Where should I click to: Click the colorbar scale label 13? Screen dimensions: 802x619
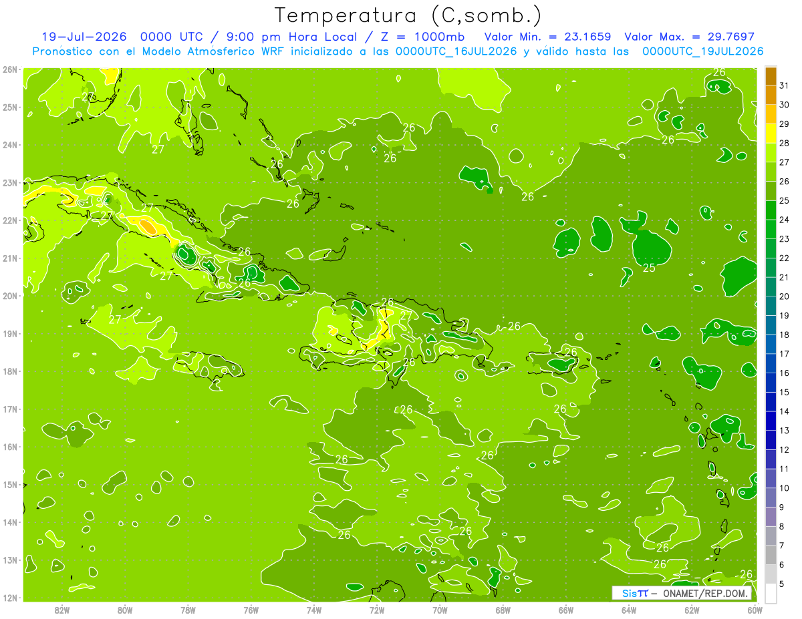785,431
